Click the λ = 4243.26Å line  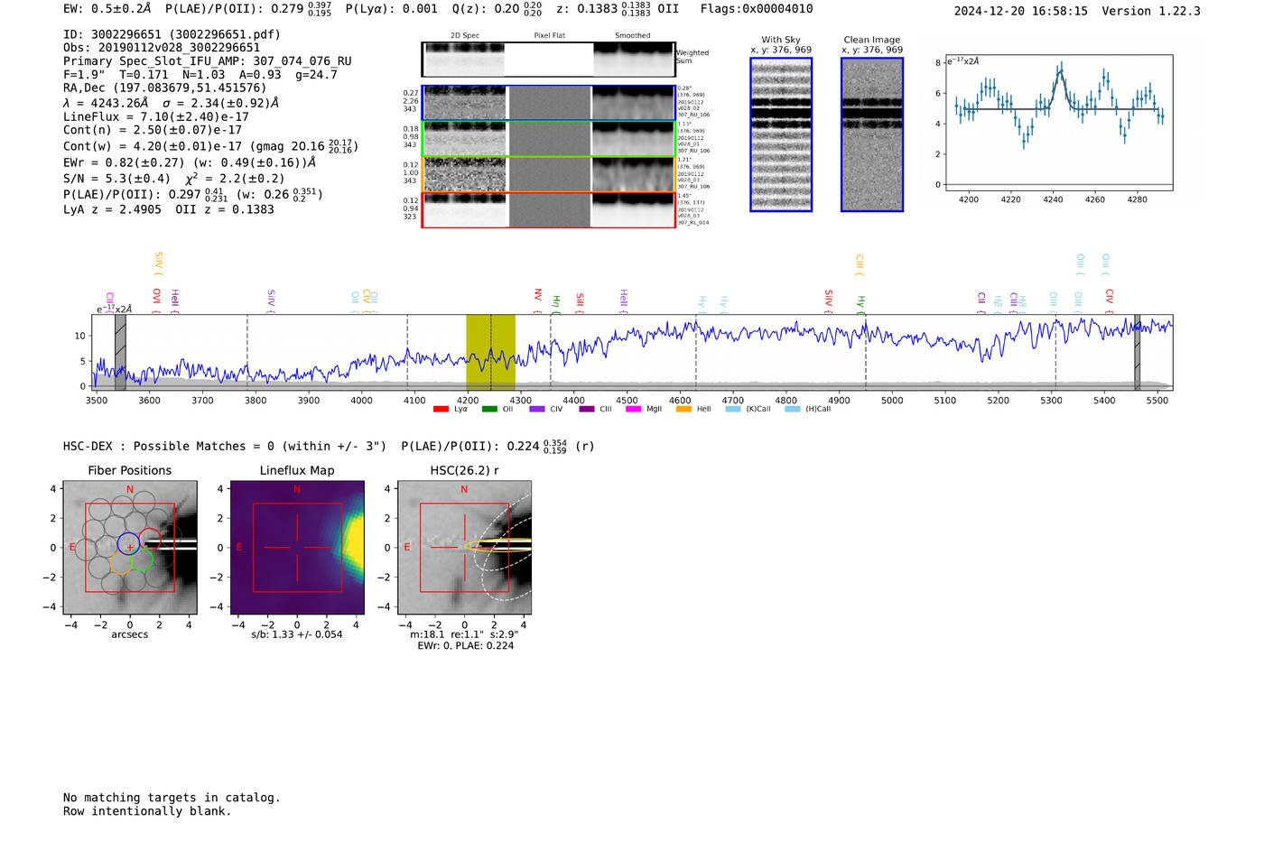(172, 103)
